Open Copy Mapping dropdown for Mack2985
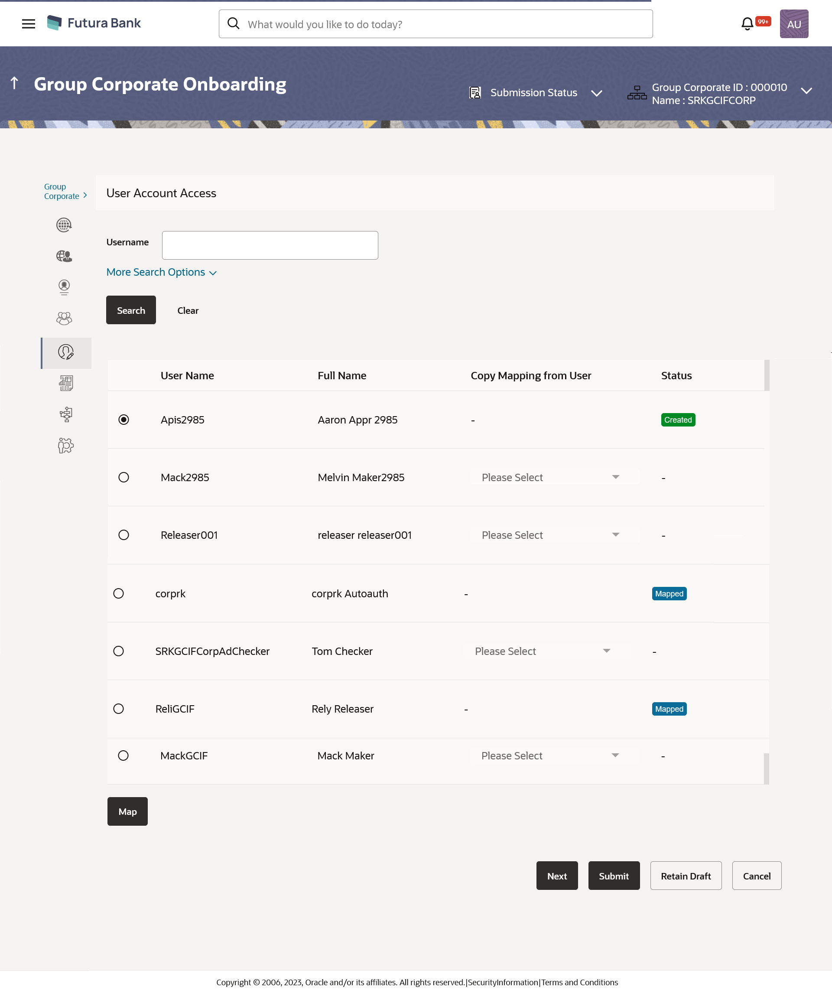Viewport: 832px width, 1003px height. click(x=554, y=477)
